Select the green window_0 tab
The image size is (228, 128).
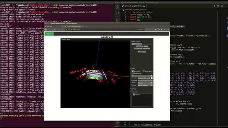(49, 34)
